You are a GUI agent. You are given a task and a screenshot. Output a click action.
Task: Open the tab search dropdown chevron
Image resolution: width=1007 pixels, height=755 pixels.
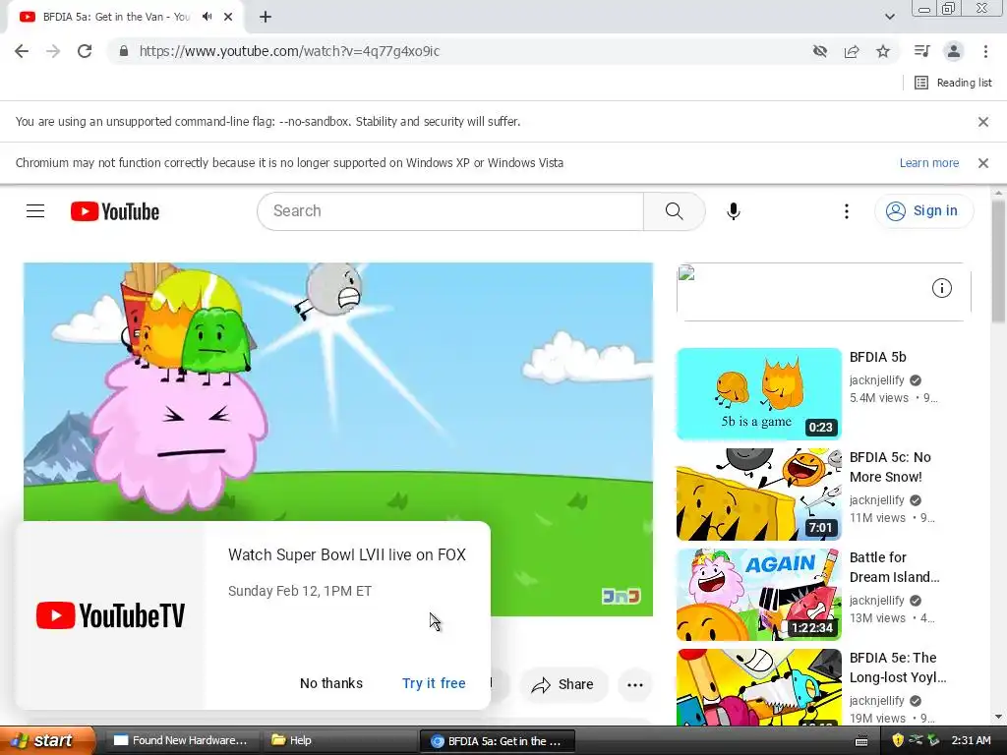[x=890, y=17]
